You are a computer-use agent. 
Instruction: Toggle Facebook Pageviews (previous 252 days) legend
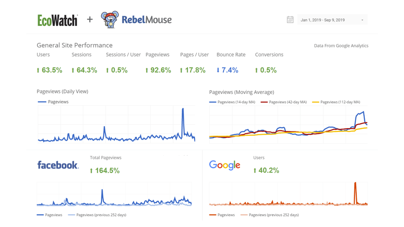[97, 215]
